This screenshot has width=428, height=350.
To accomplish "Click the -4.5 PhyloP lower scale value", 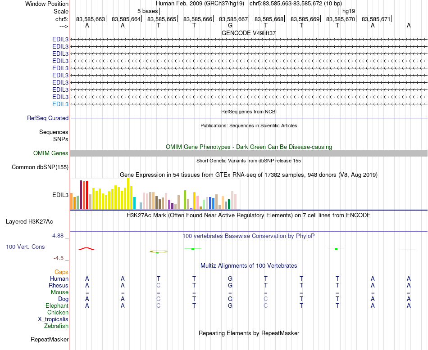I will pos(59,258).
